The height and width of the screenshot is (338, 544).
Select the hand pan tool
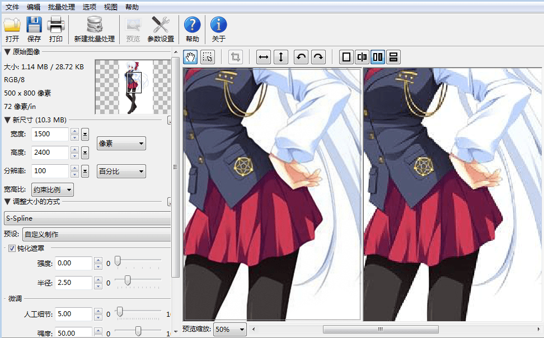point(190,57)
